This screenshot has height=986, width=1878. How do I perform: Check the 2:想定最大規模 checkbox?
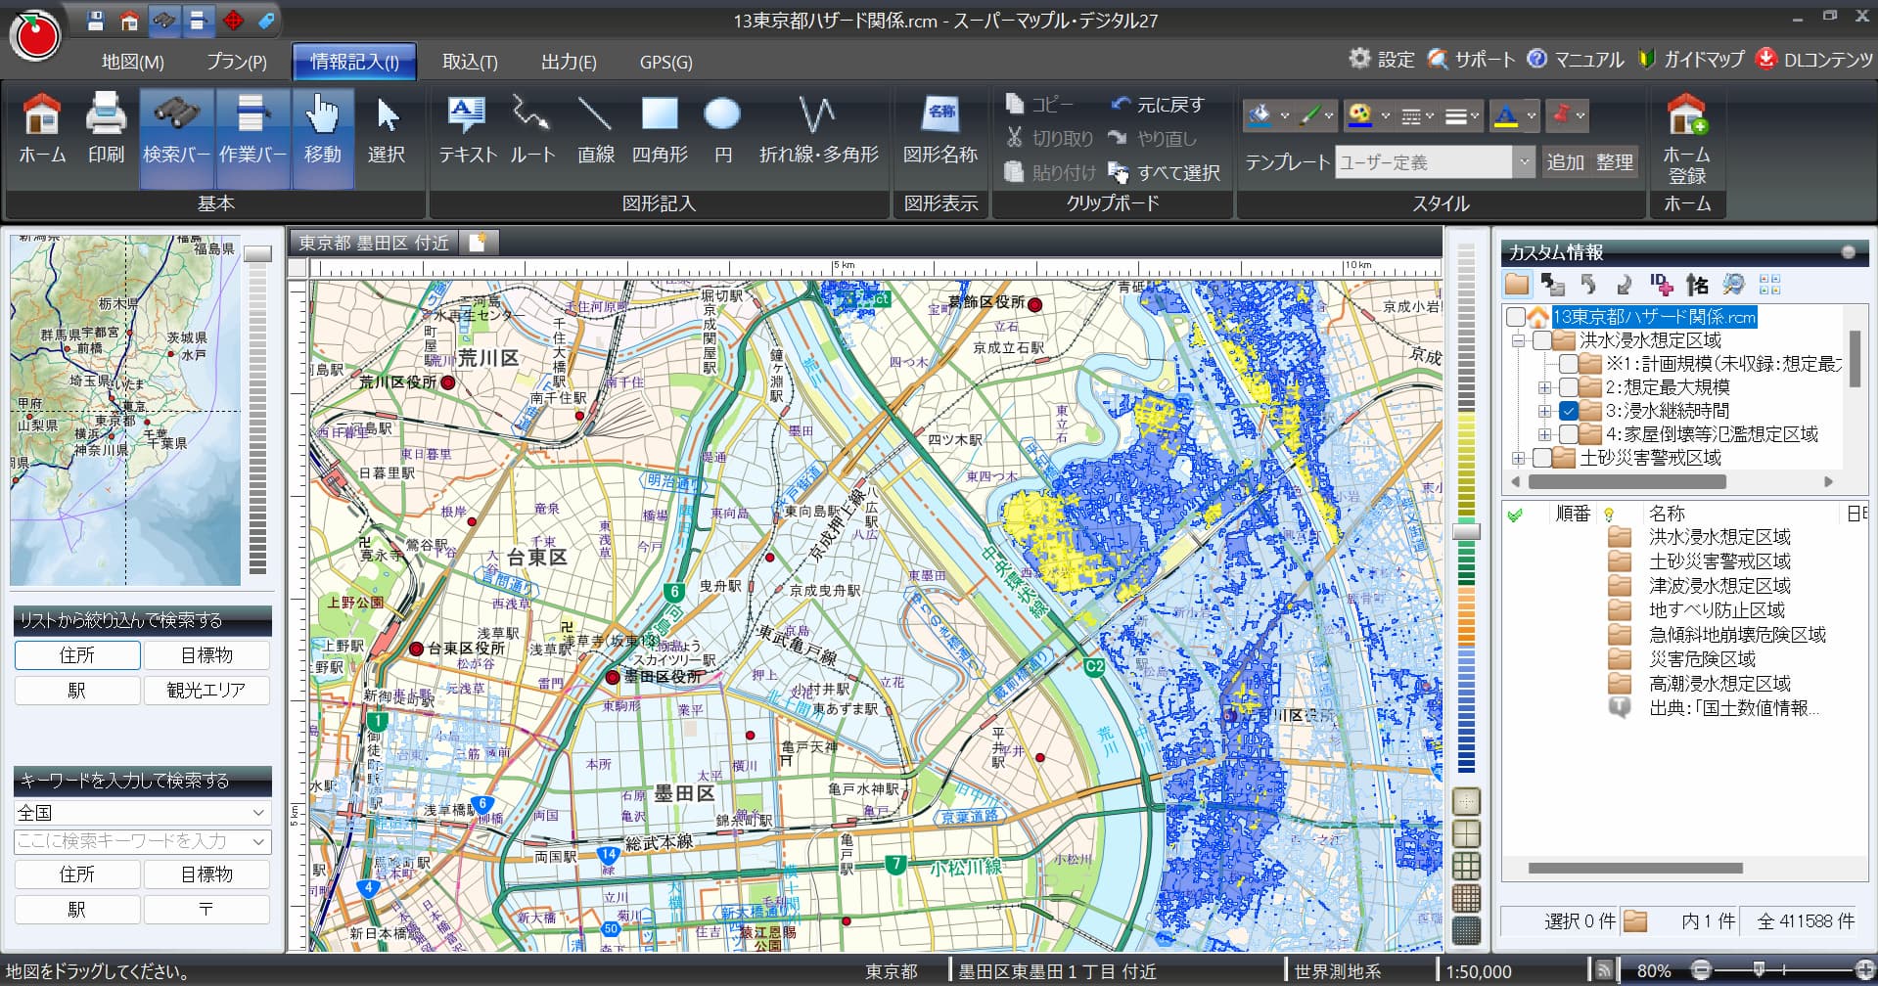tap(1569, 387)
